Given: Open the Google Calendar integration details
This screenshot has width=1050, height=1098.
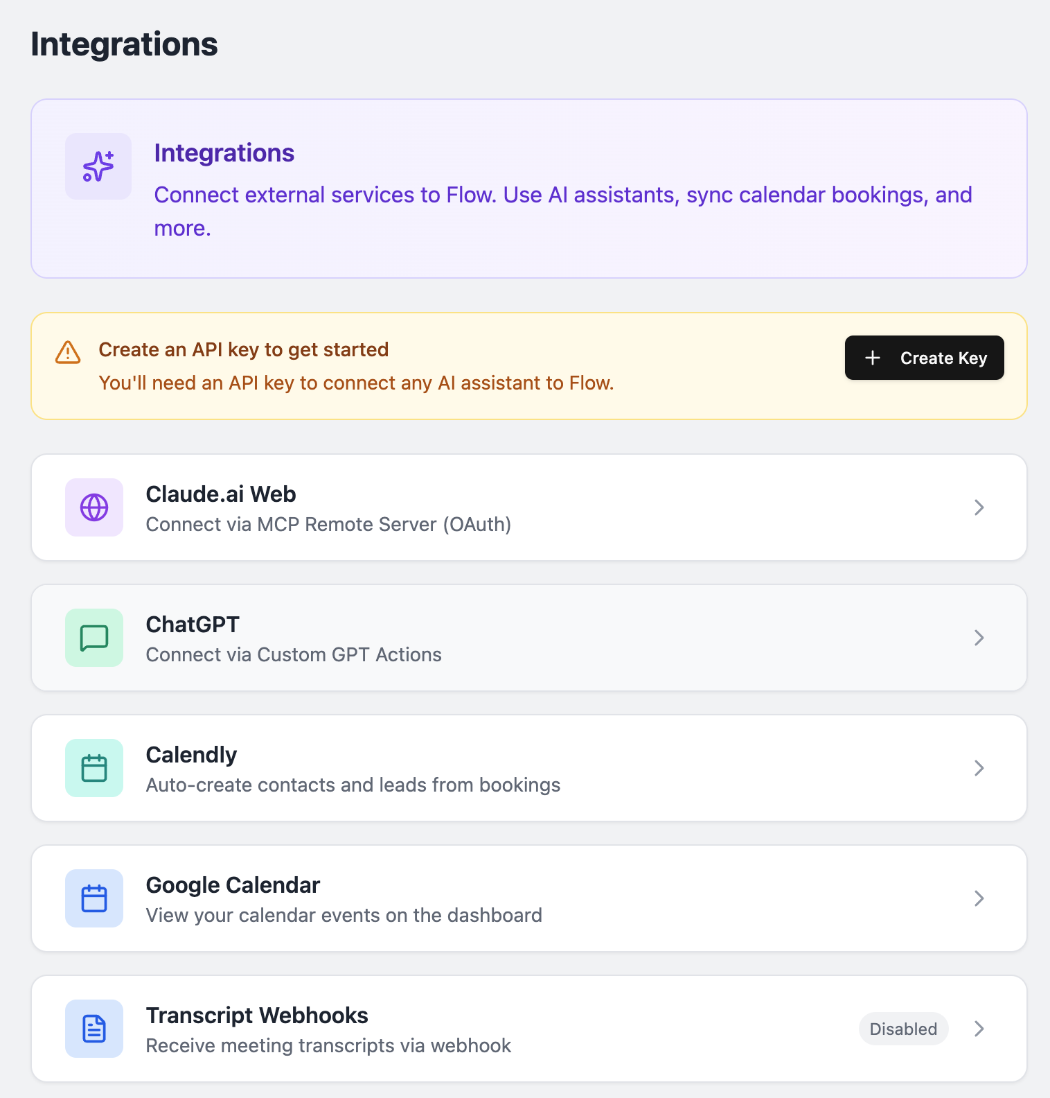Looking at the screenshot, I should 526,898.
